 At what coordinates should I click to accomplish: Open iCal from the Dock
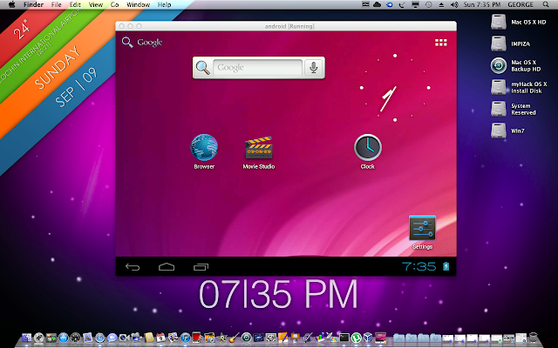pyautogui.click(x=160, y=338)
